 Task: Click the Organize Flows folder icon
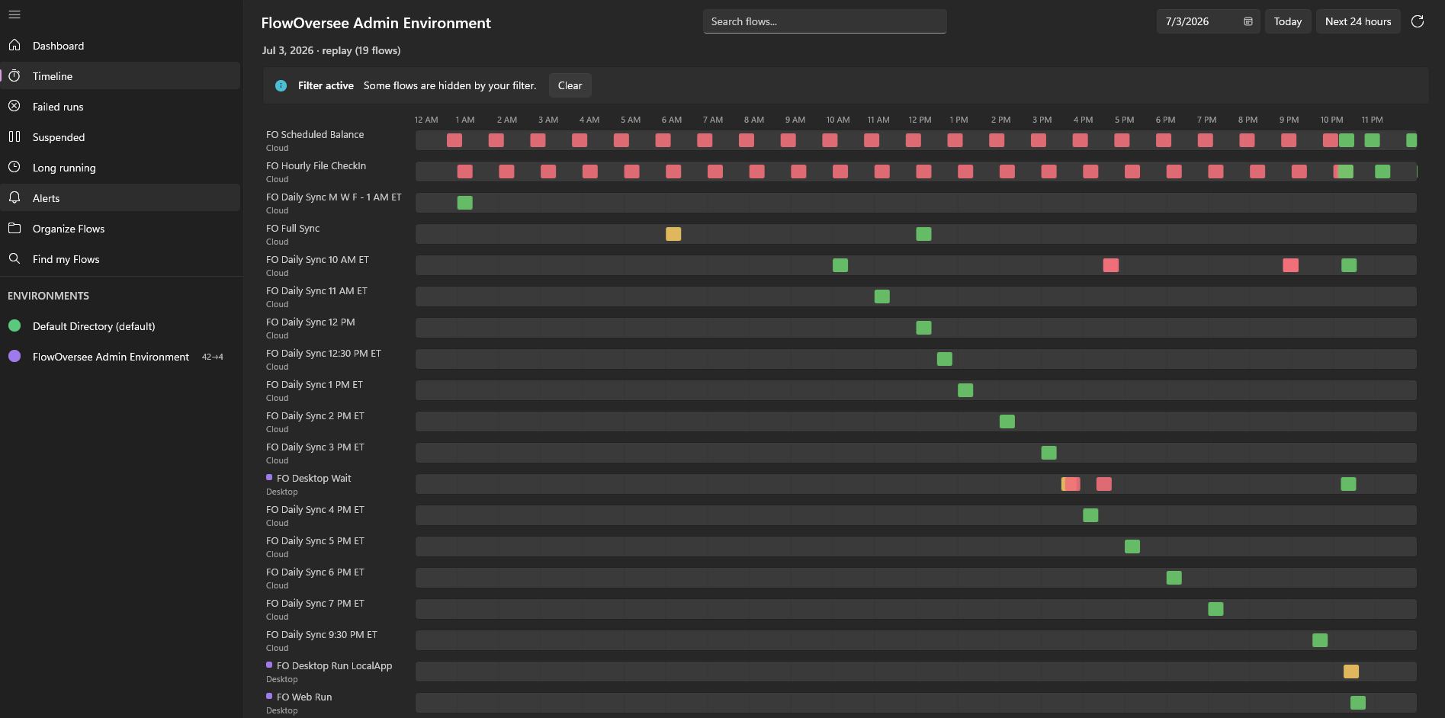click(x=14, y=229)
